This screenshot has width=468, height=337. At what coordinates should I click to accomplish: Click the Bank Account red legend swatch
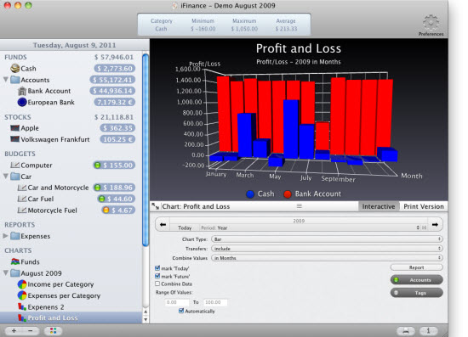click(288, 194)
